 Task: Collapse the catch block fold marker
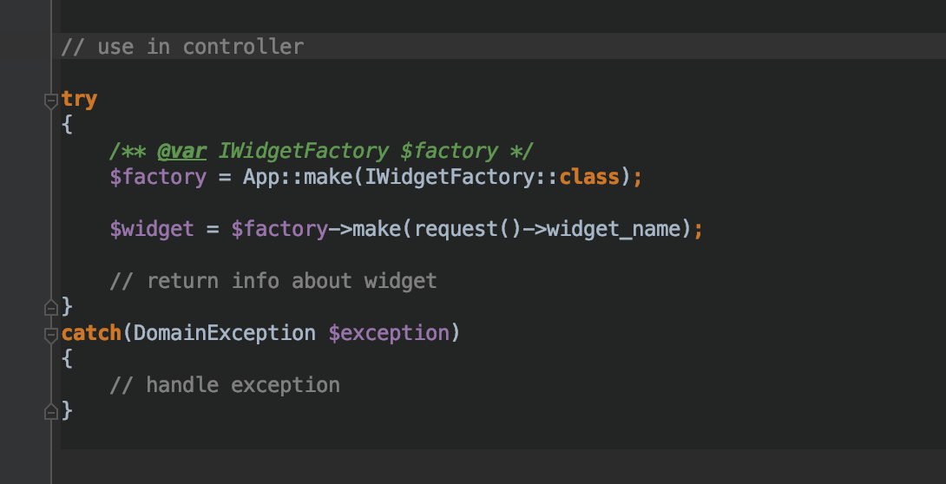tap(51, 335)
